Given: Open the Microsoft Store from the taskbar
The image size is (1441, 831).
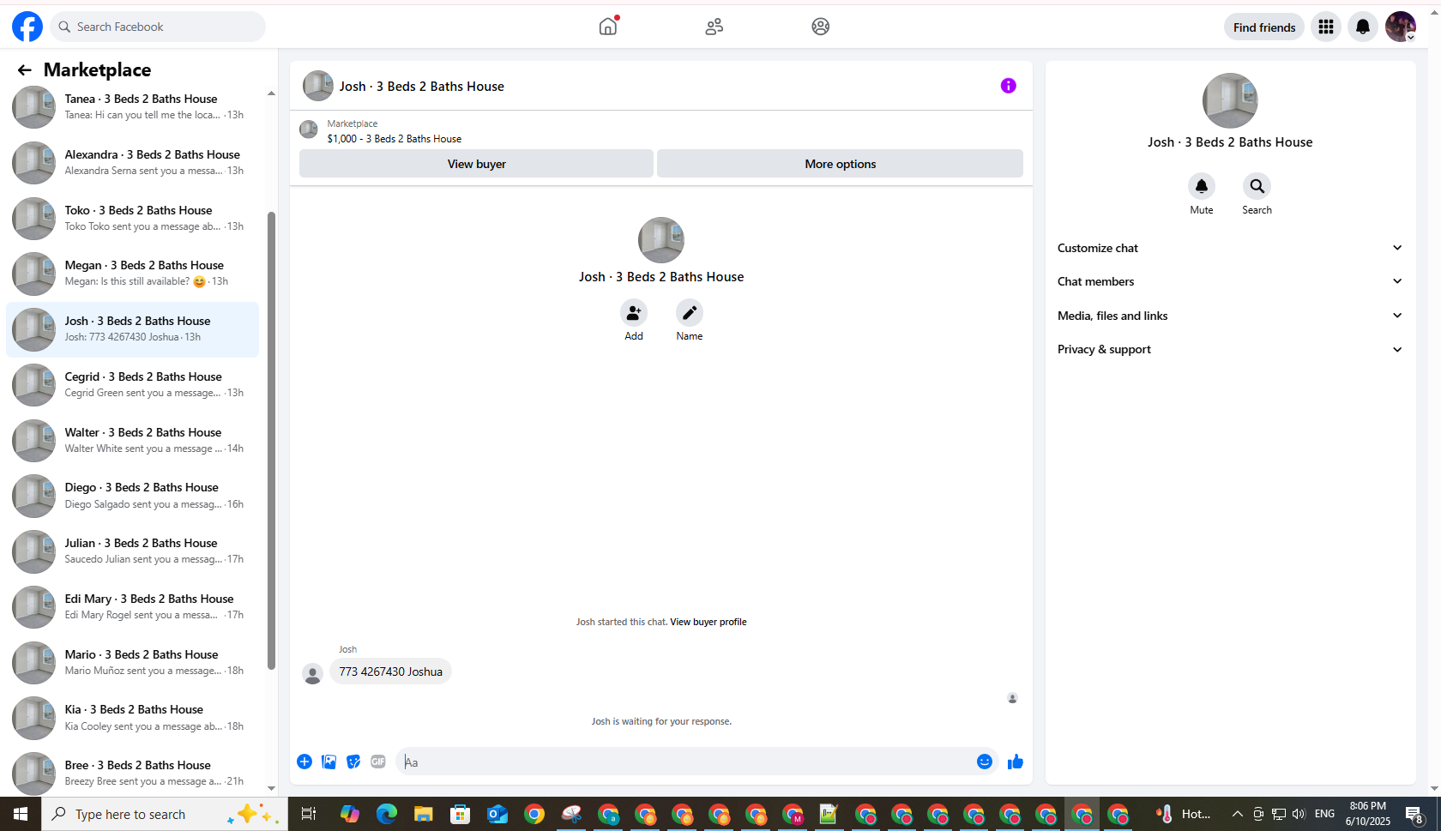Looking at the screenshot, I should (461, 814).
